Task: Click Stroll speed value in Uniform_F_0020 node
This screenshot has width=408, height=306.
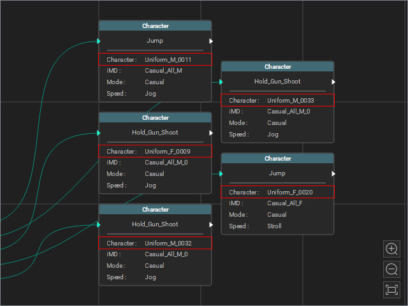Action: pyautogui.click(x=274, y=226)
